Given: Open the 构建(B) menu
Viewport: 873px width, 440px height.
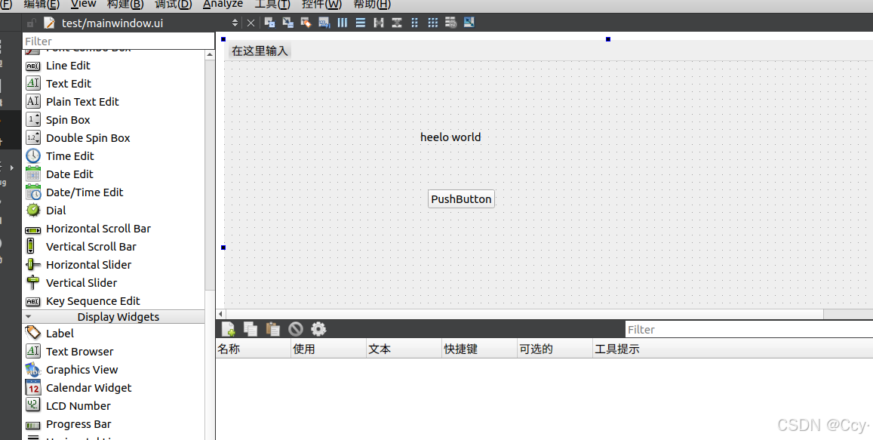Looking at the screenshot, I should click(124, 4).
